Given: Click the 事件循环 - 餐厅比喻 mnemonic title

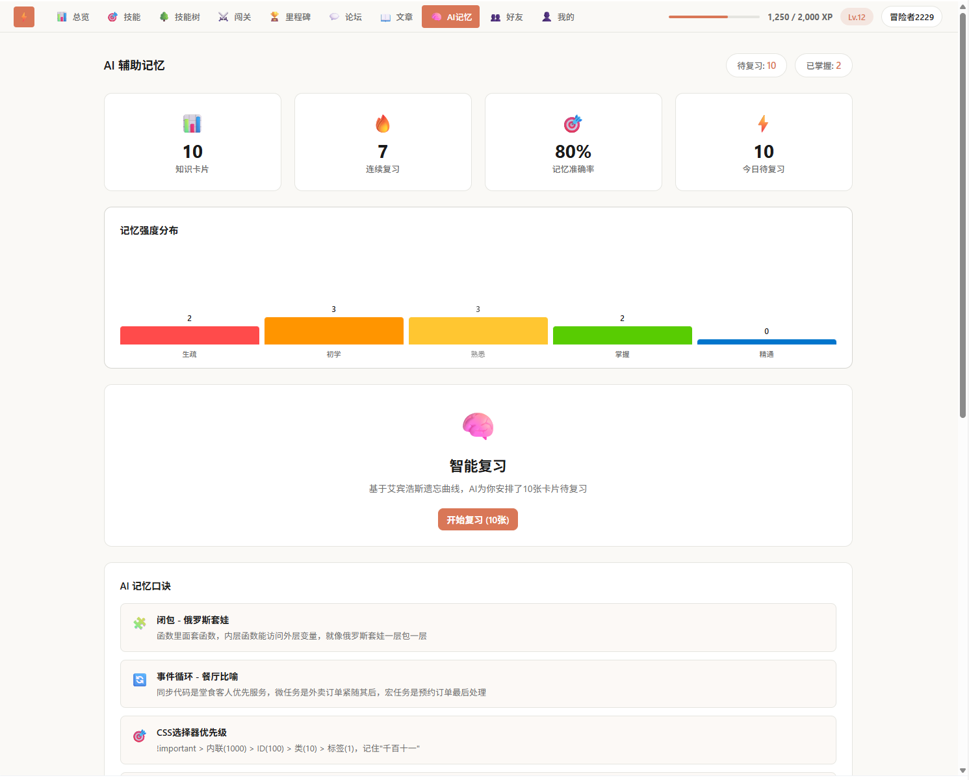Looking at the screenshot, I should click(x=197, y=677).
